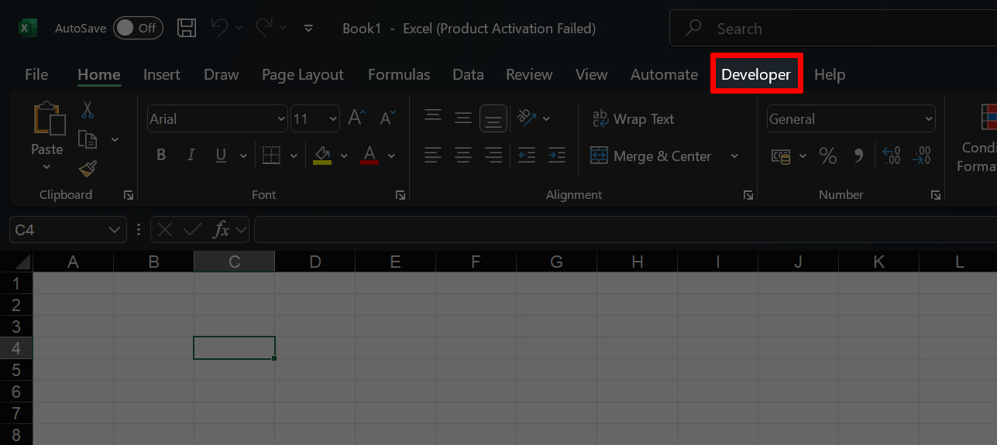Image resolution: width=997 pixels, height=445 pixels.
Task: Click the Cut scissors icon
Action: (x=88, y=110)
